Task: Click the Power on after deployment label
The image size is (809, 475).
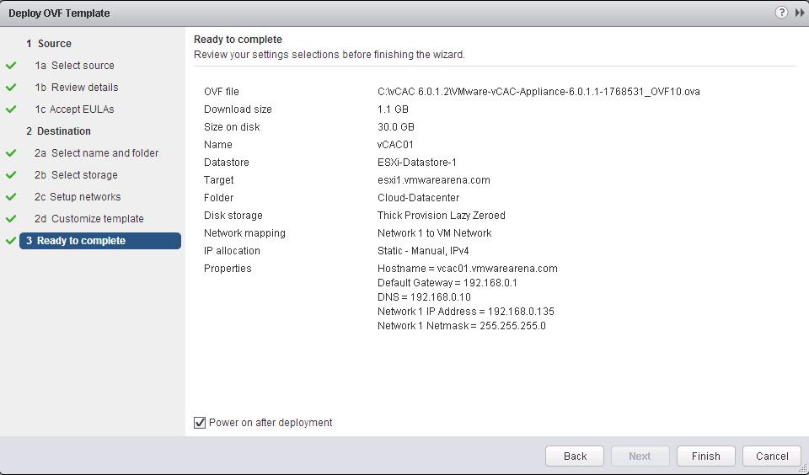Action: 271,423
